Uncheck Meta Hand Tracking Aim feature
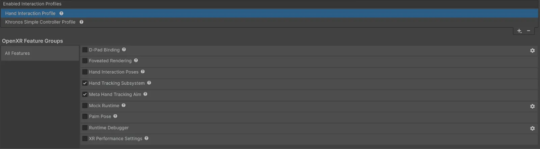Screen dimensions: 540x149 tap(85, 95)
